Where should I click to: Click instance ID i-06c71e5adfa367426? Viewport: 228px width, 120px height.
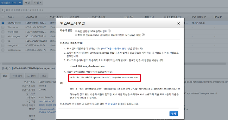click(x=36, y=27)
